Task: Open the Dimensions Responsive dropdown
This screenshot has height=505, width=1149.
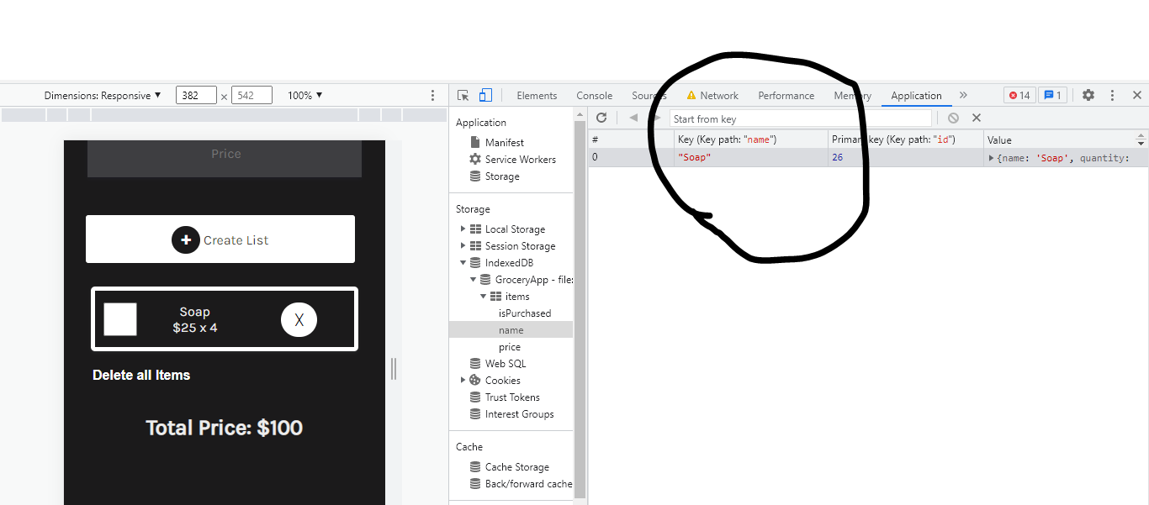Action: tap(103, 96)
